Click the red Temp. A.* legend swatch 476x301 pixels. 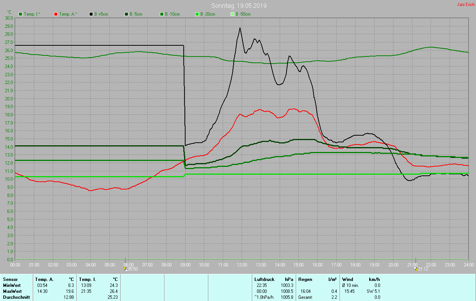coord(56,14)
